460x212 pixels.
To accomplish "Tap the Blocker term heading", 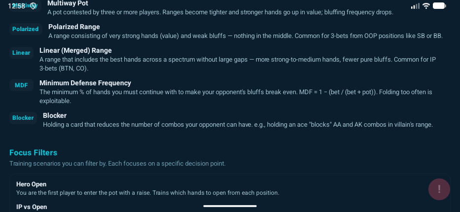I will (x=55, y=115).
